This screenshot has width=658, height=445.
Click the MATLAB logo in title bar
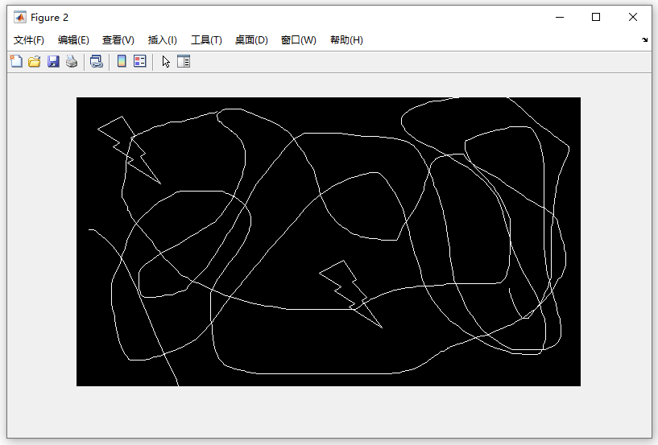point(19,17)
